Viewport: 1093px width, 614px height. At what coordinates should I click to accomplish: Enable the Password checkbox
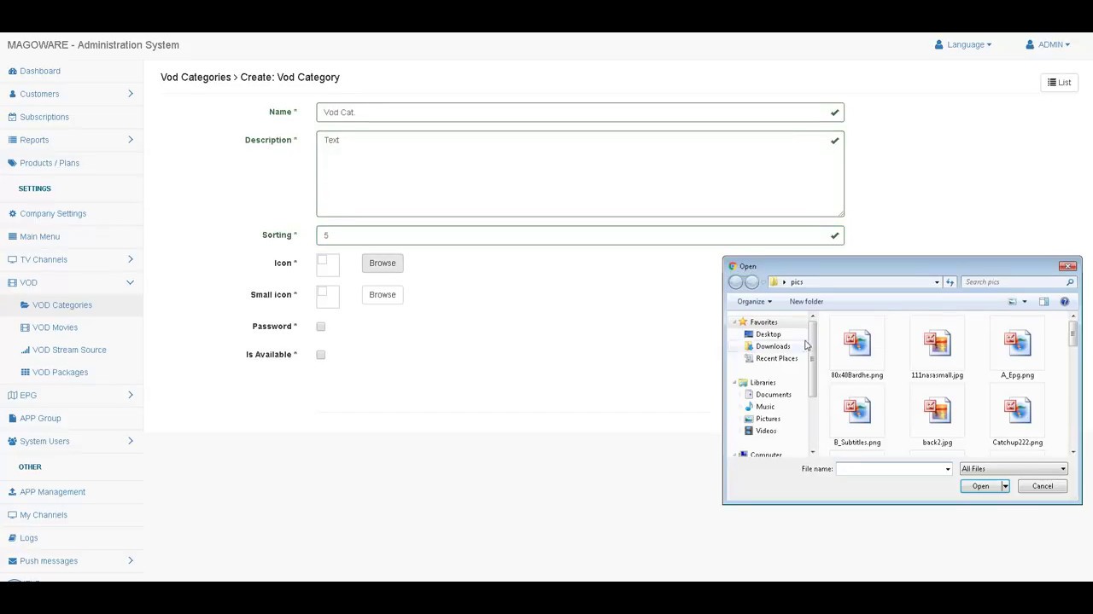(x=320, y=326)
